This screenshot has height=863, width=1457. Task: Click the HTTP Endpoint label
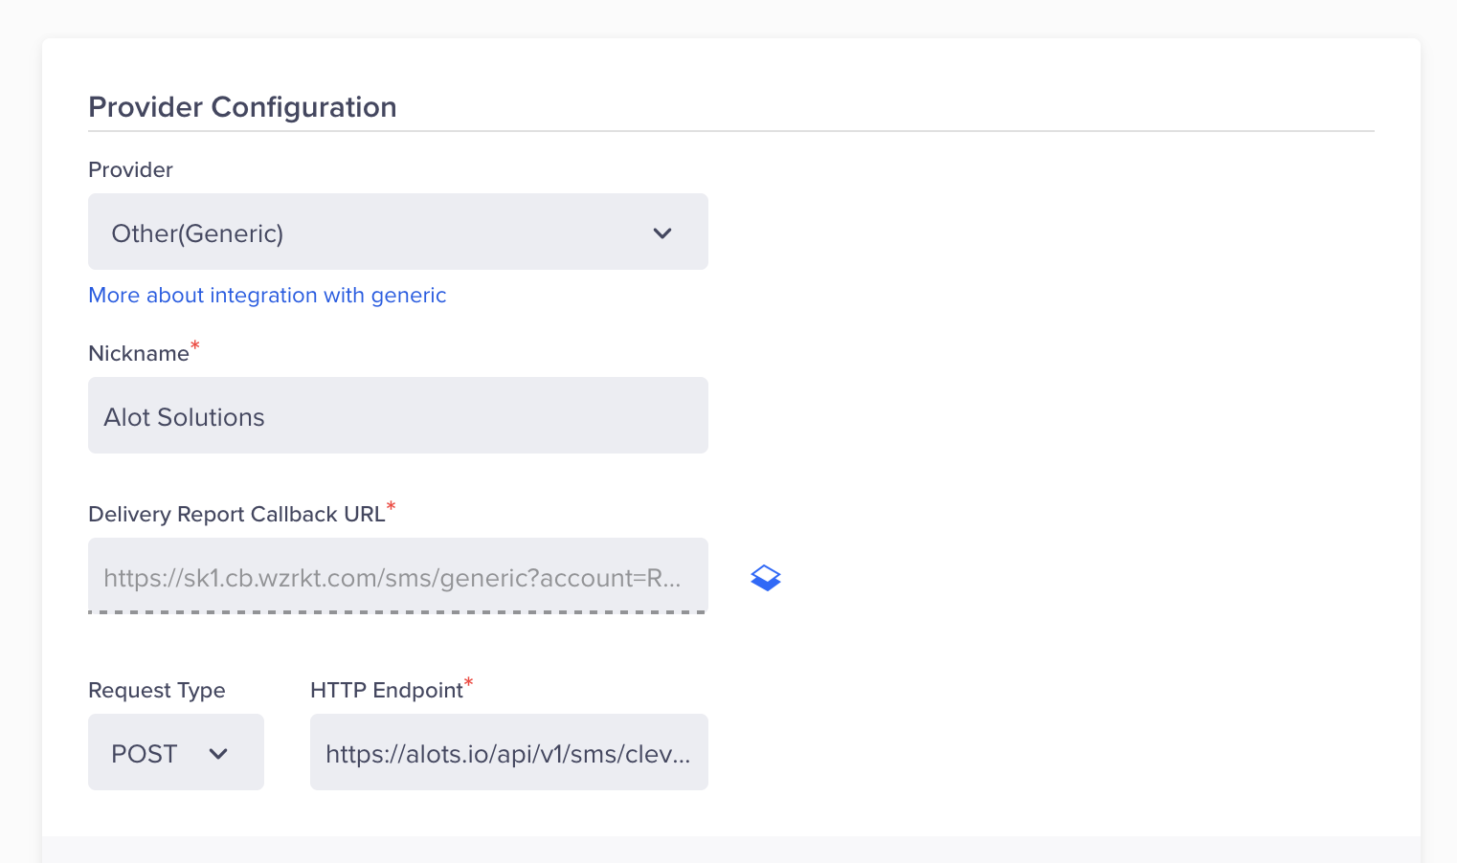coord(387,690)
